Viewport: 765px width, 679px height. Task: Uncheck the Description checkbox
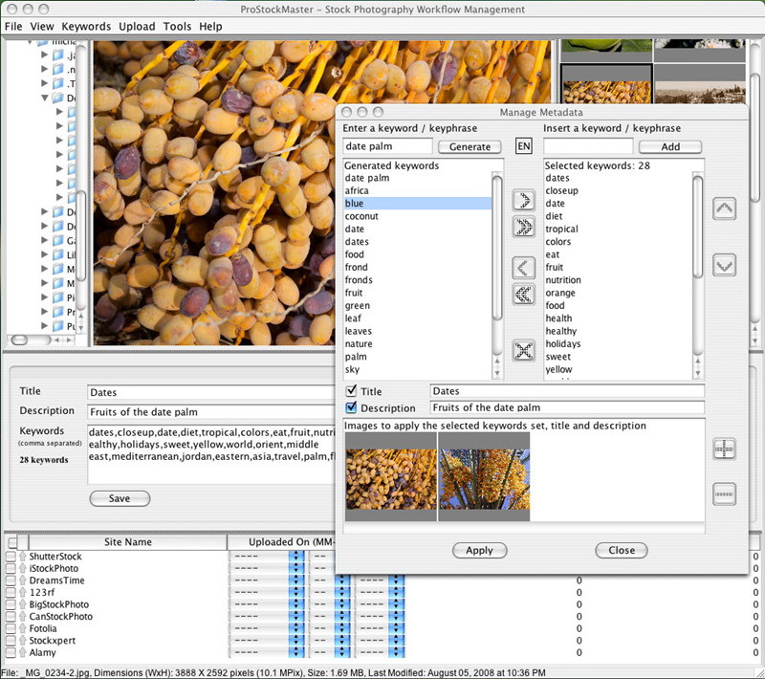(351, 407)
